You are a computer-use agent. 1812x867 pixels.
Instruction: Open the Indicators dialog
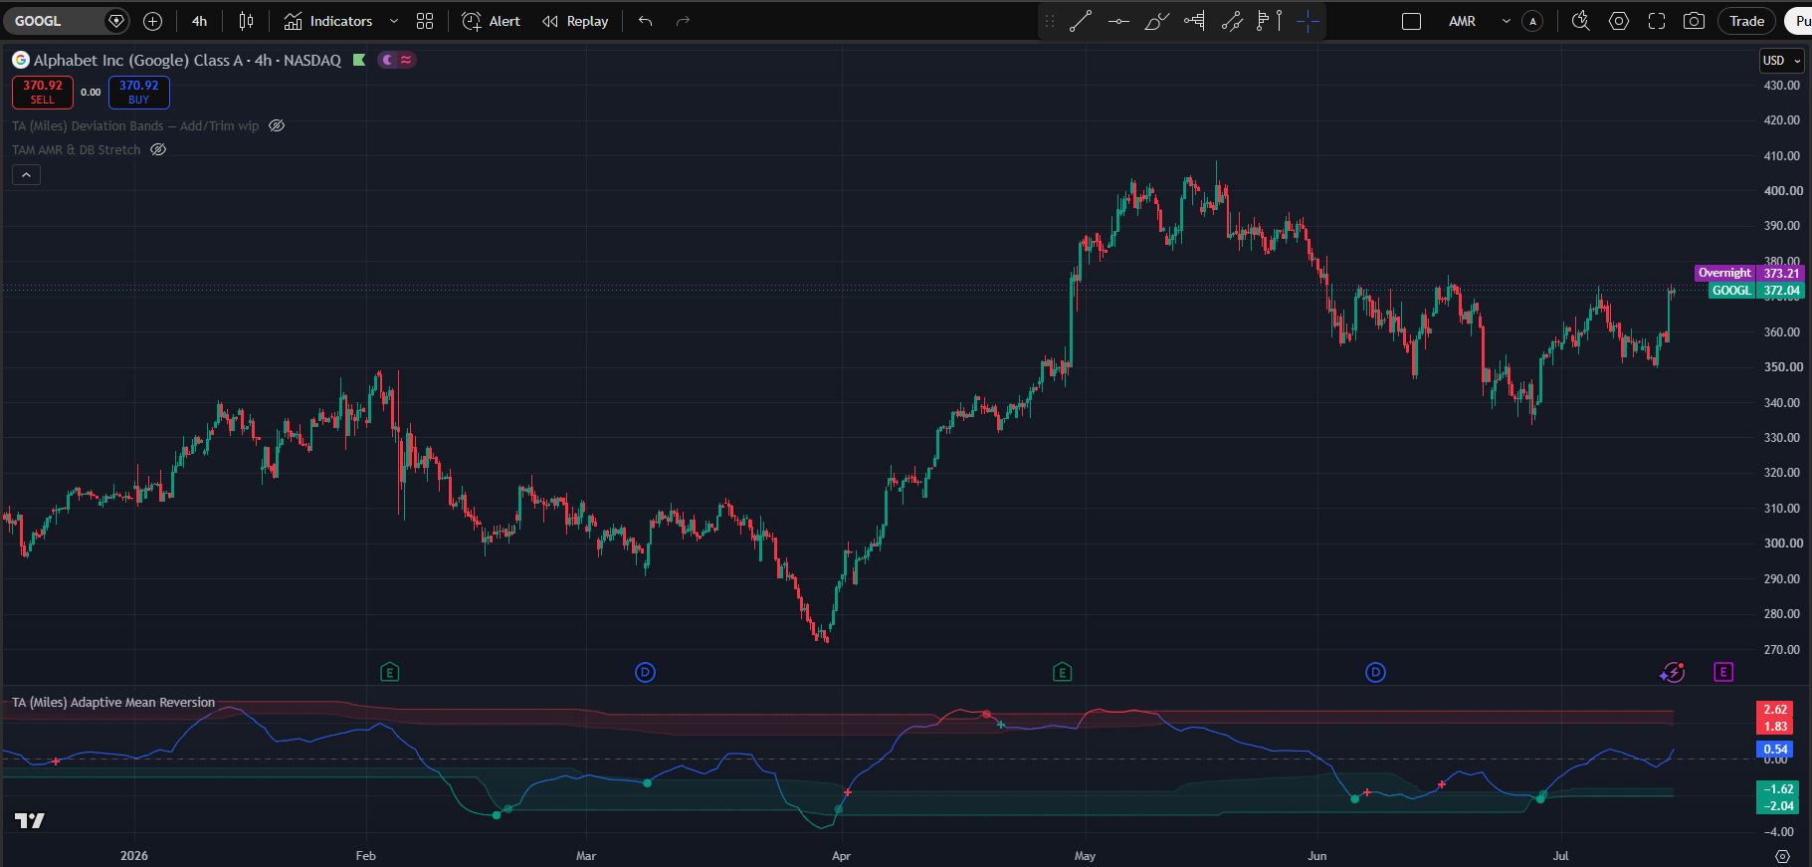328,21
